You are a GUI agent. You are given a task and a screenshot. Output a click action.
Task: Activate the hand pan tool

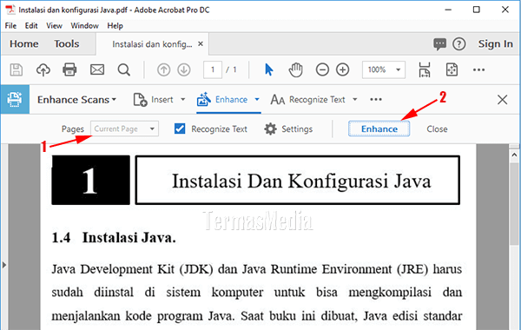[295, 69]
